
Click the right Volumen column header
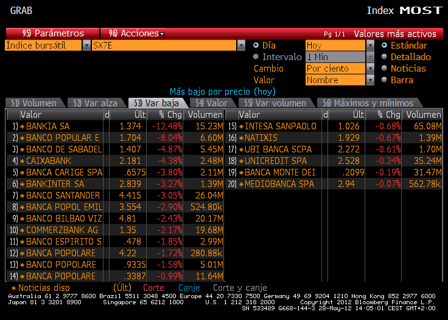422,115
